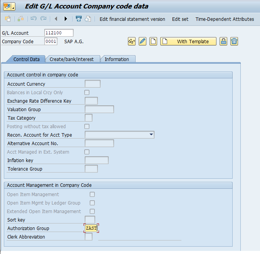The height and width of the screenshot is (254, 260).
Task: Switch to the Control Data tab
Action: (26, 59)
